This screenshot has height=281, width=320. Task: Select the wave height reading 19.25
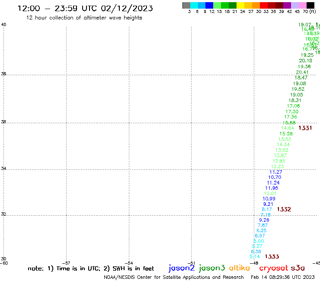tap(307, 55)
